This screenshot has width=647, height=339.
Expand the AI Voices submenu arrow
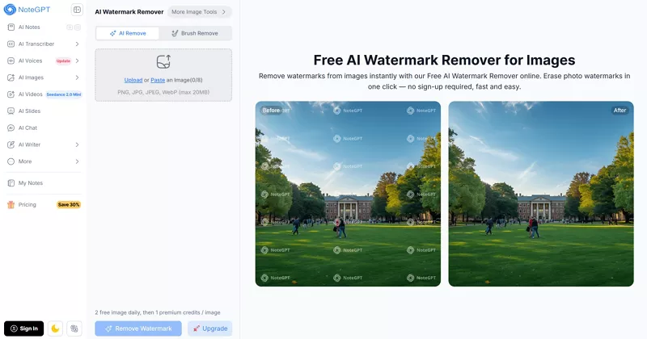(x=77, y=61)
